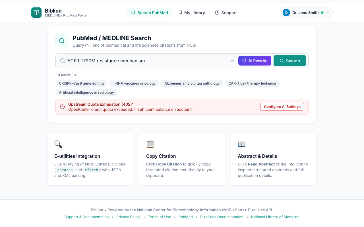Clear the search query with the X icon

[232, 61]
